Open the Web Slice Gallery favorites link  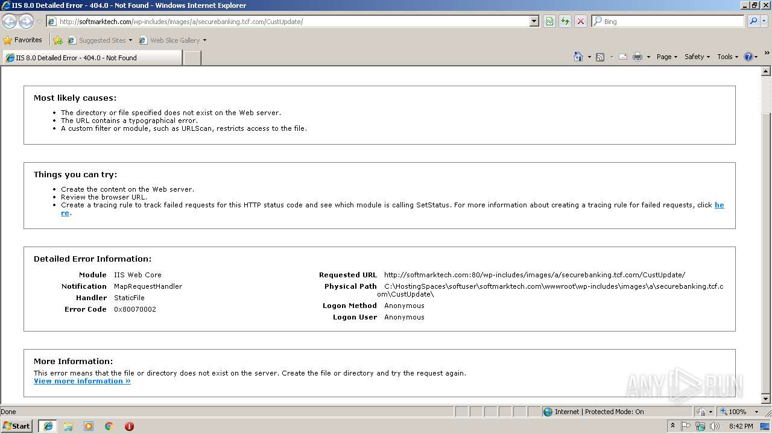172,40
